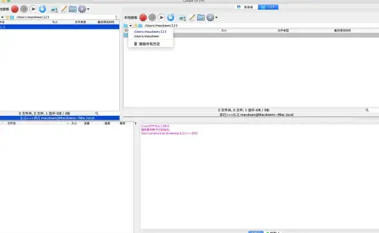Image resolution: width=379 pixels, height=233 pixels.
Task: Sort right panel by 文件类型 column header
Action: point(283,30)
